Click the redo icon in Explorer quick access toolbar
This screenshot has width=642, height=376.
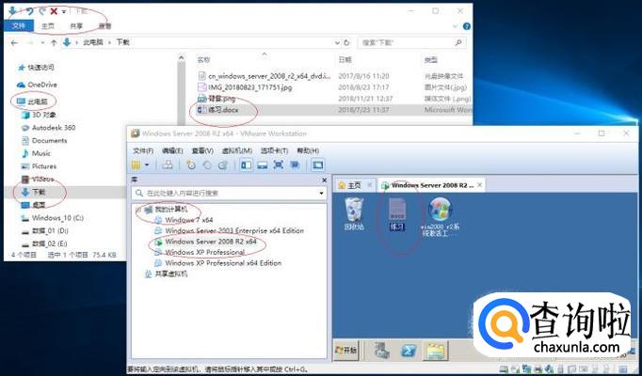41,11
